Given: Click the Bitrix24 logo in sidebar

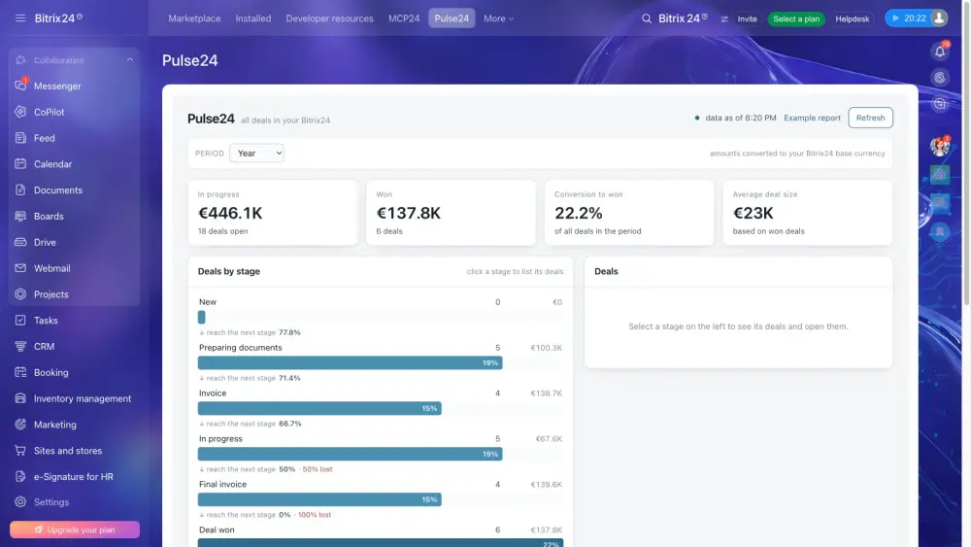Looking at the screenshot, I should point(58,17).
